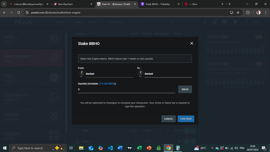270x152 pixels.
Task: Open the EXCHANGES services sidebar item
Action: coord(32,97)
